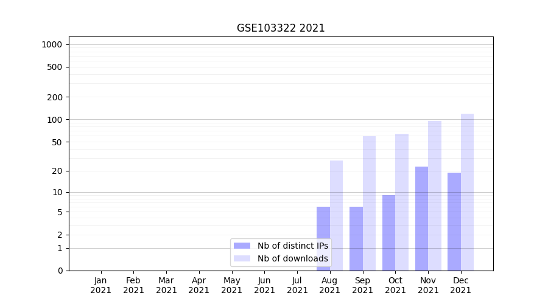This screenshot has height=304, width=548.
Task: Select the 'Dec 2021' x-axis label
Action: click(461, 285)
